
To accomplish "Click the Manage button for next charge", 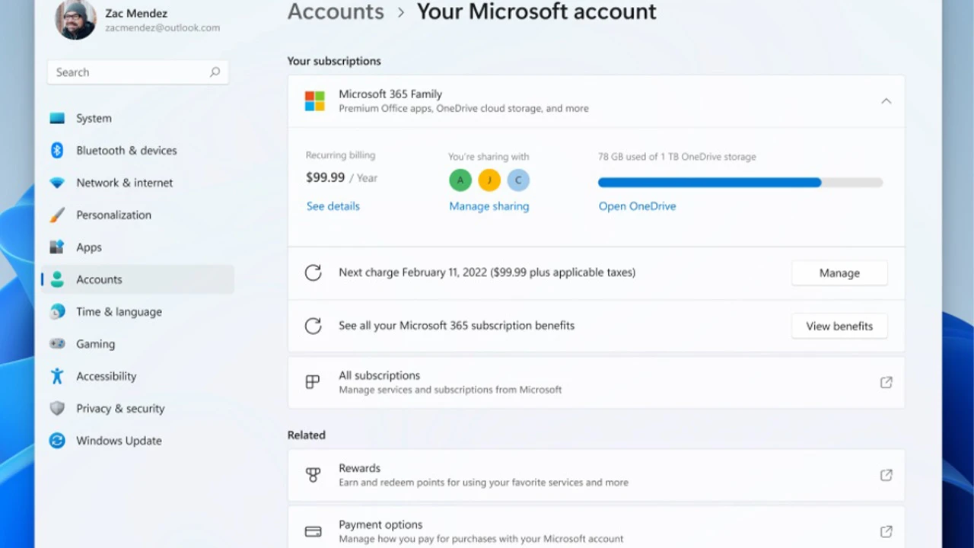I will point(839,272).
